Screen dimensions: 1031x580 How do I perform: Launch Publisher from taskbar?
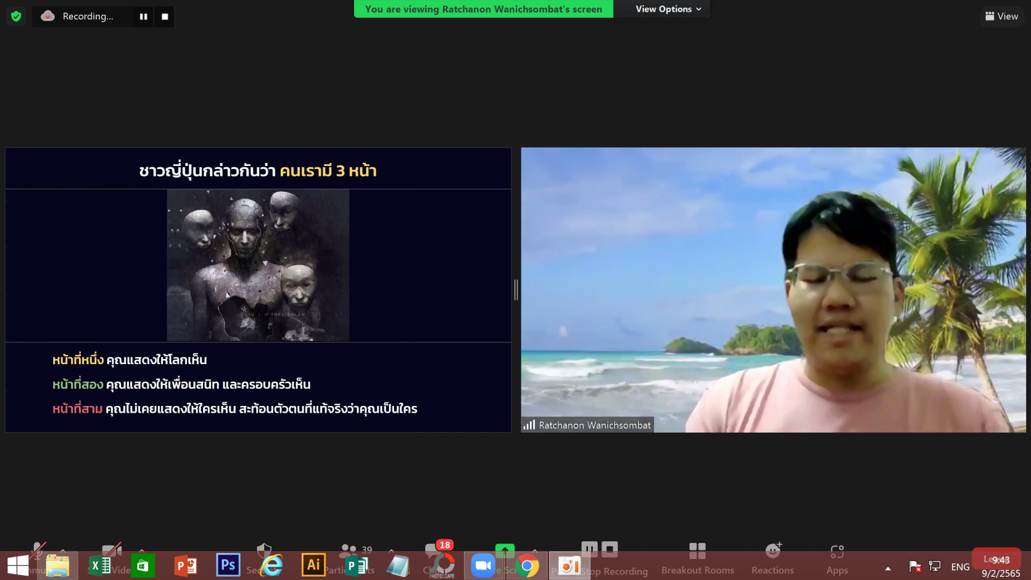point(356,566)
